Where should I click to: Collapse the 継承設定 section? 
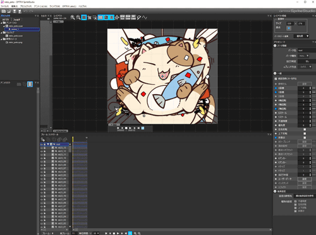tap(275, 191)
